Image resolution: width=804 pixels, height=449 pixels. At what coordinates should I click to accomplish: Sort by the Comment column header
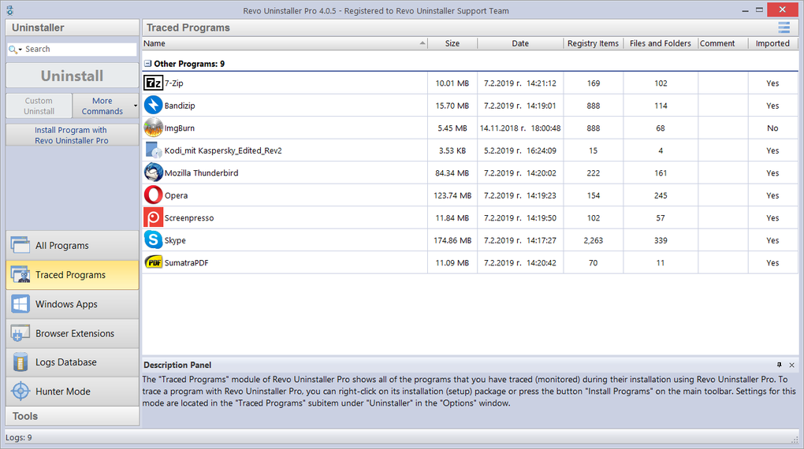[x=723, y=43]
